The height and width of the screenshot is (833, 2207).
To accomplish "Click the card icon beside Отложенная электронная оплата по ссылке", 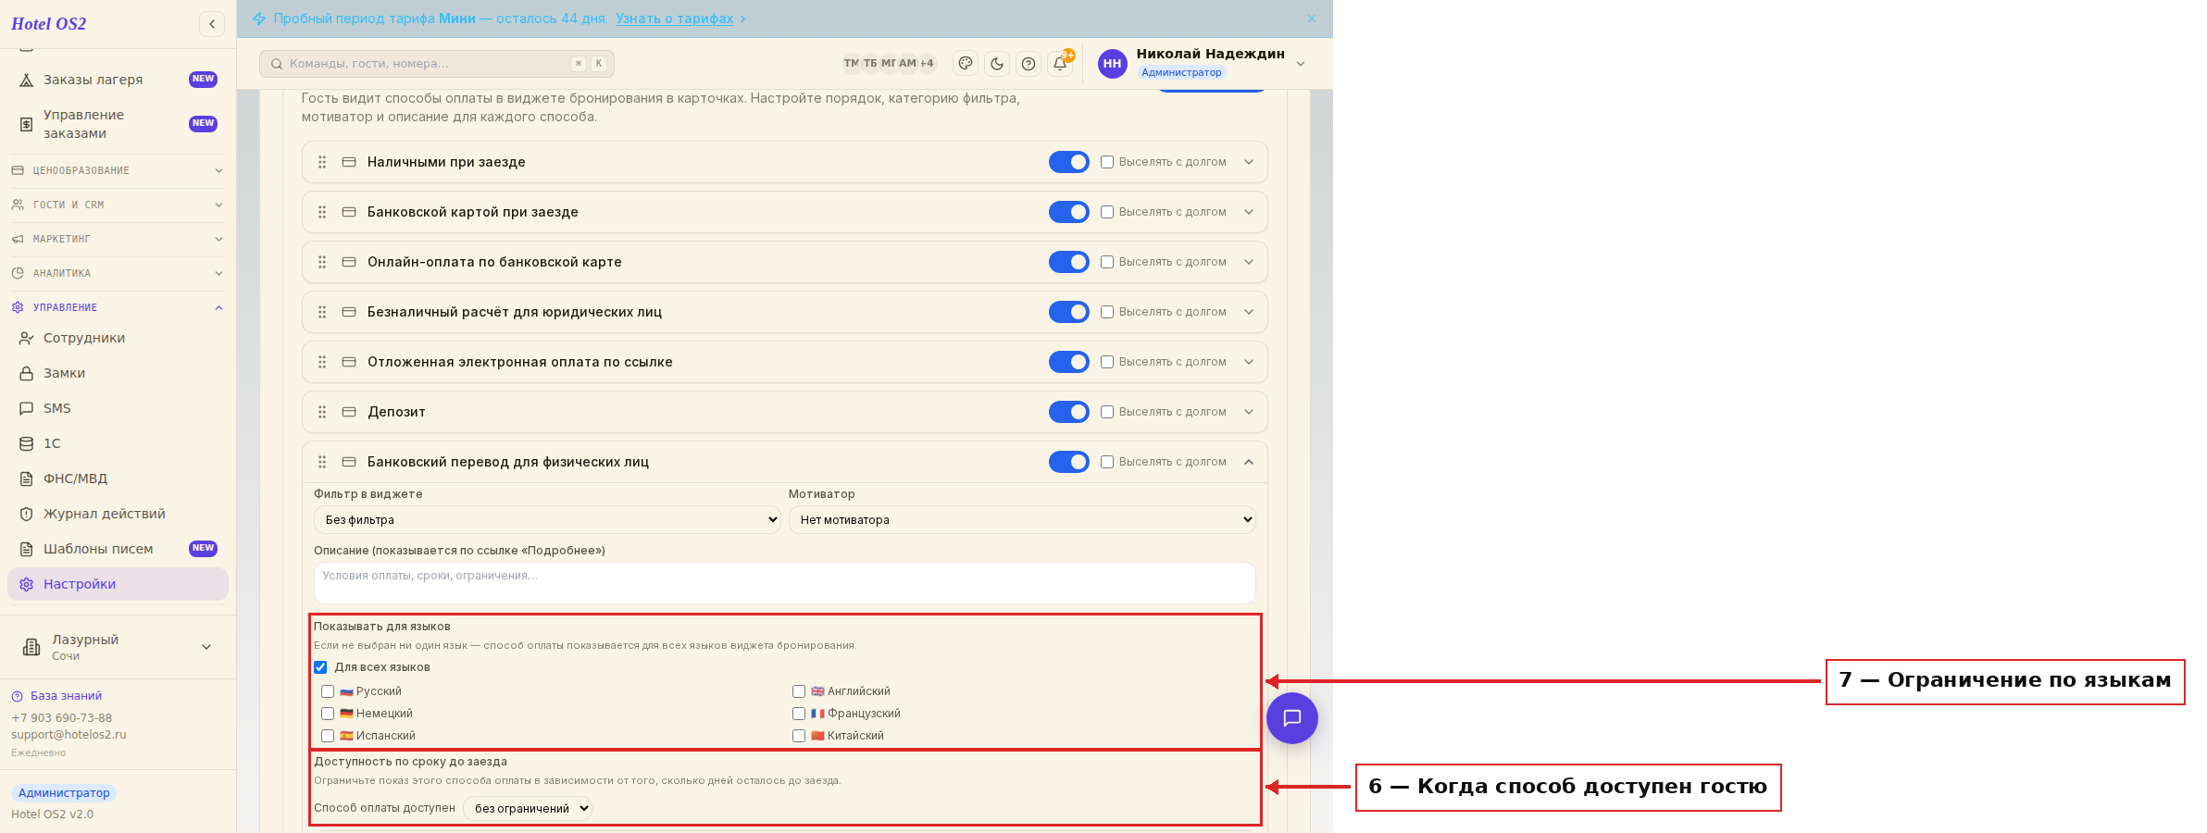I will 349,362.
